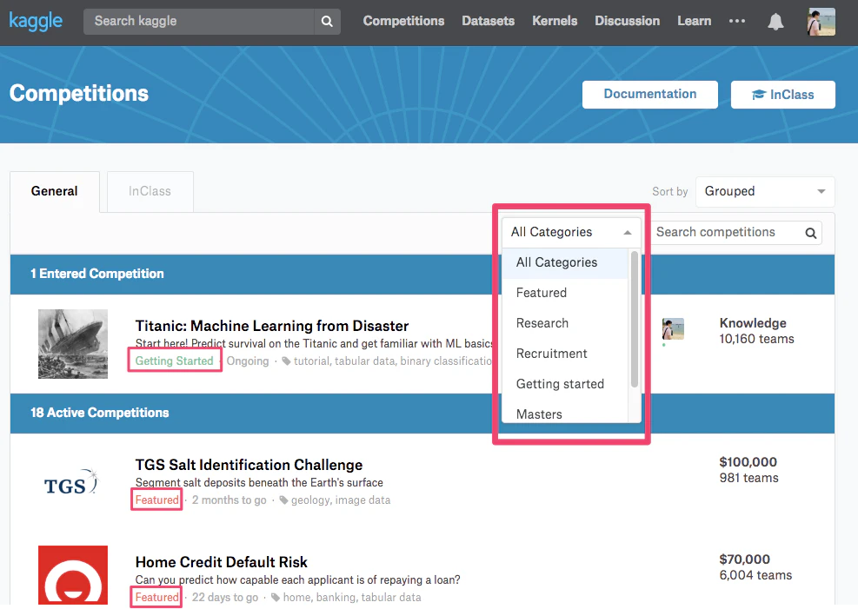Click the Titanic entrant avatar
The height and width of the screenshot is (609, 858).
click(x=673, y=329)
